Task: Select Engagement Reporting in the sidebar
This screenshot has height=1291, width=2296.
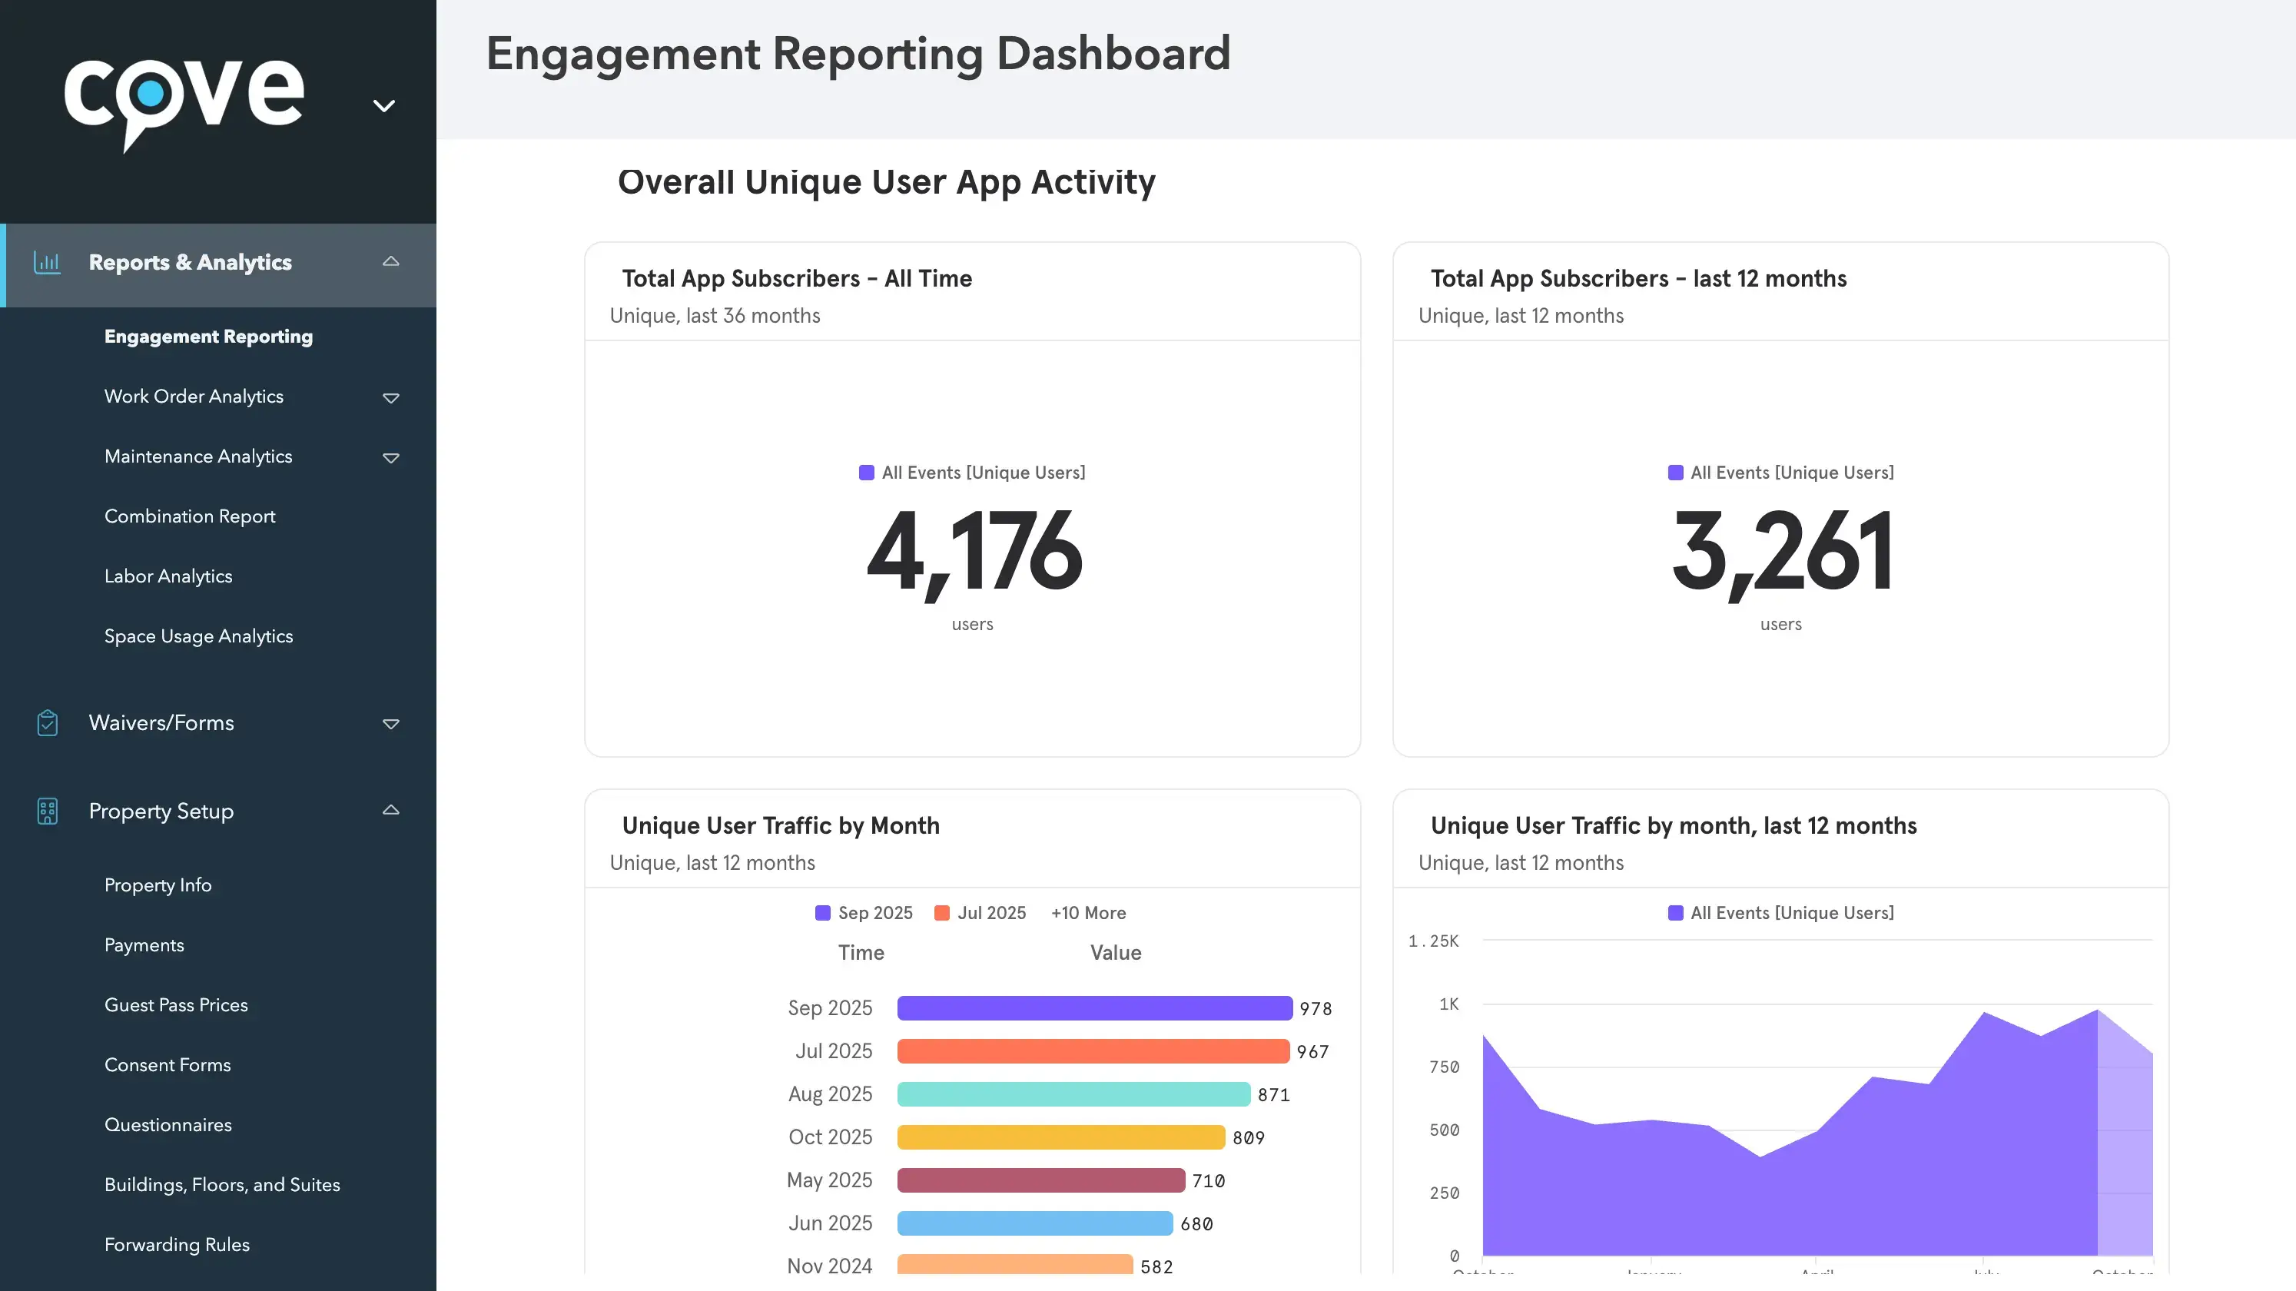Action: pyautogui.click(x=208, y=336)
